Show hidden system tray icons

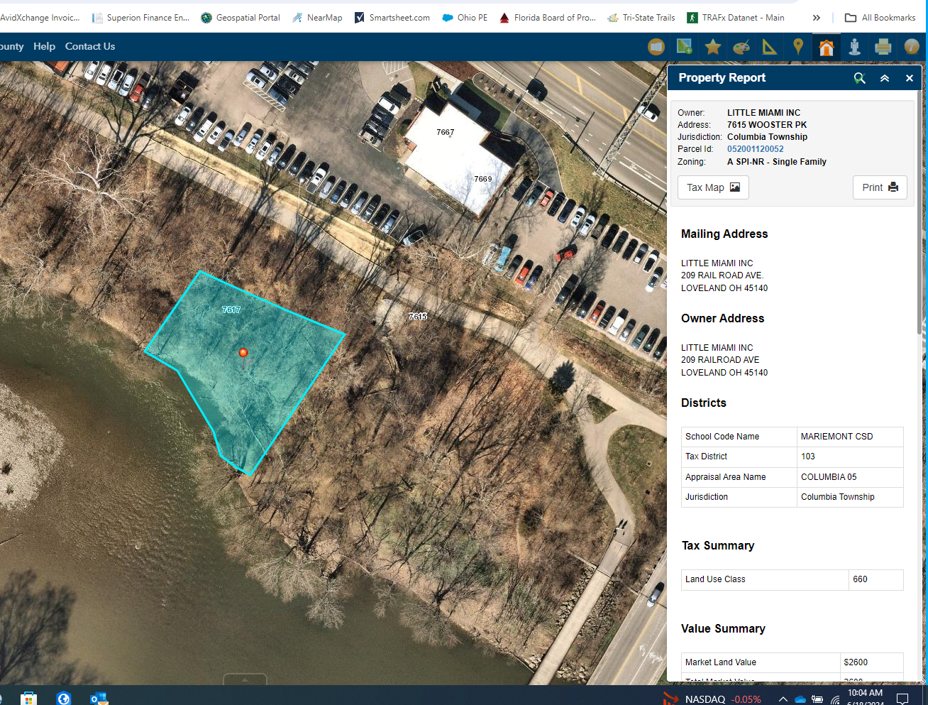point(783,699)
